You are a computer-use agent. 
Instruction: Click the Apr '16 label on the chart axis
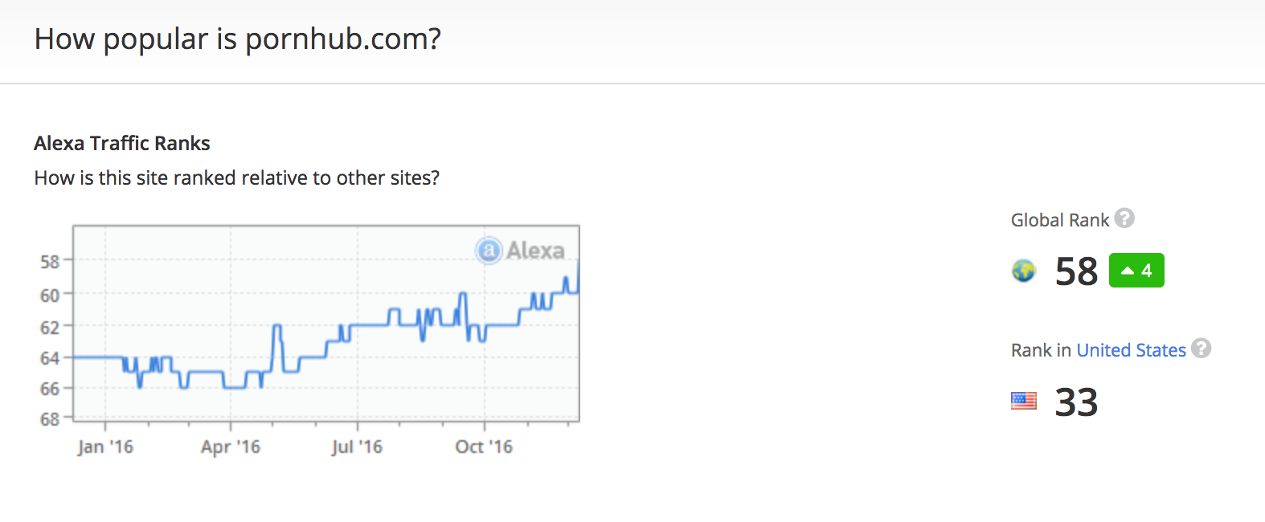[x=231, y=447]
